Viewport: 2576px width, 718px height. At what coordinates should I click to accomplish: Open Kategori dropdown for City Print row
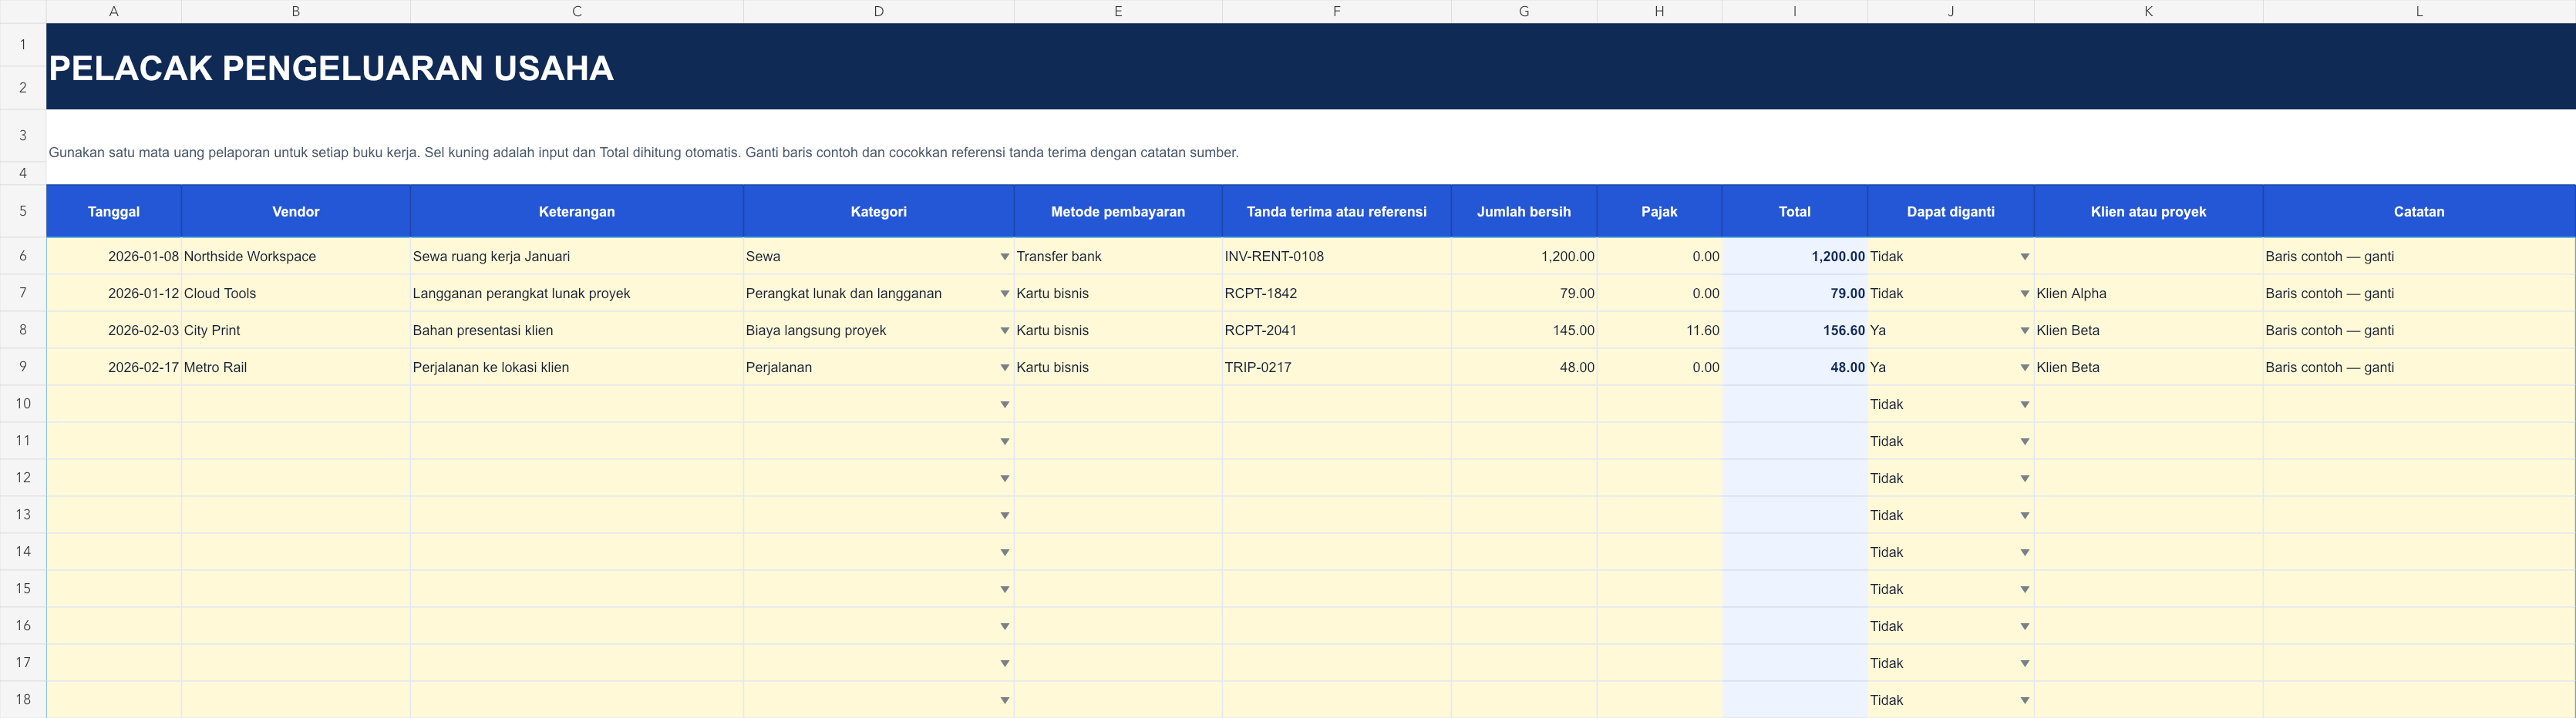tap(1004, 330)
